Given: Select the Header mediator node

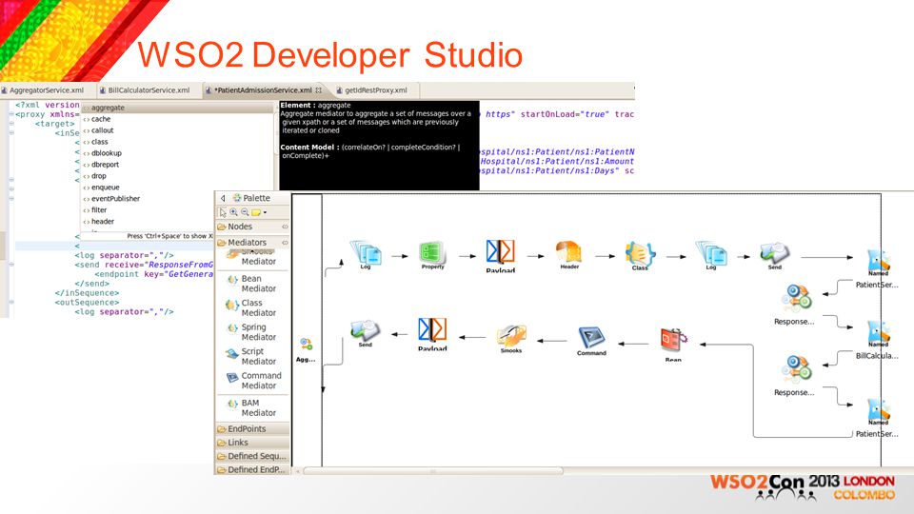Looking at the screenshot, I should [569, 255].
